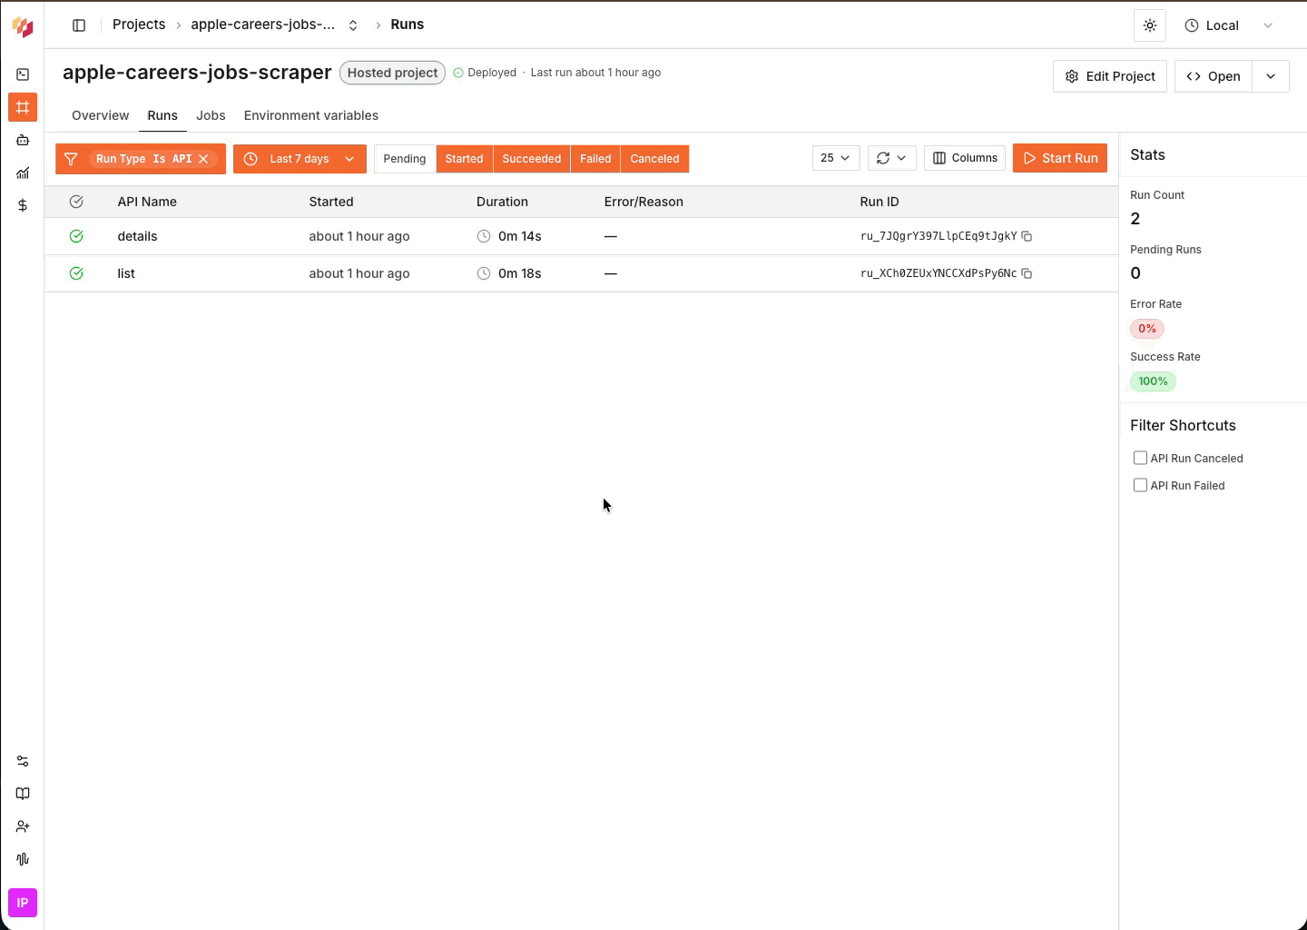The height and width of the screenshot is (930, 1307).
Task: Toggle the Succeeded status filter
Action: pos(532,159)
